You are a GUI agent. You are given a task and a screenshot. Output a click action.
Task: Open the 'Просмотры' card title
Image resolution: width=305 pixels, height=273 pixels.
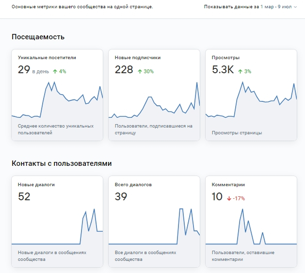click(x=225, y=57)
